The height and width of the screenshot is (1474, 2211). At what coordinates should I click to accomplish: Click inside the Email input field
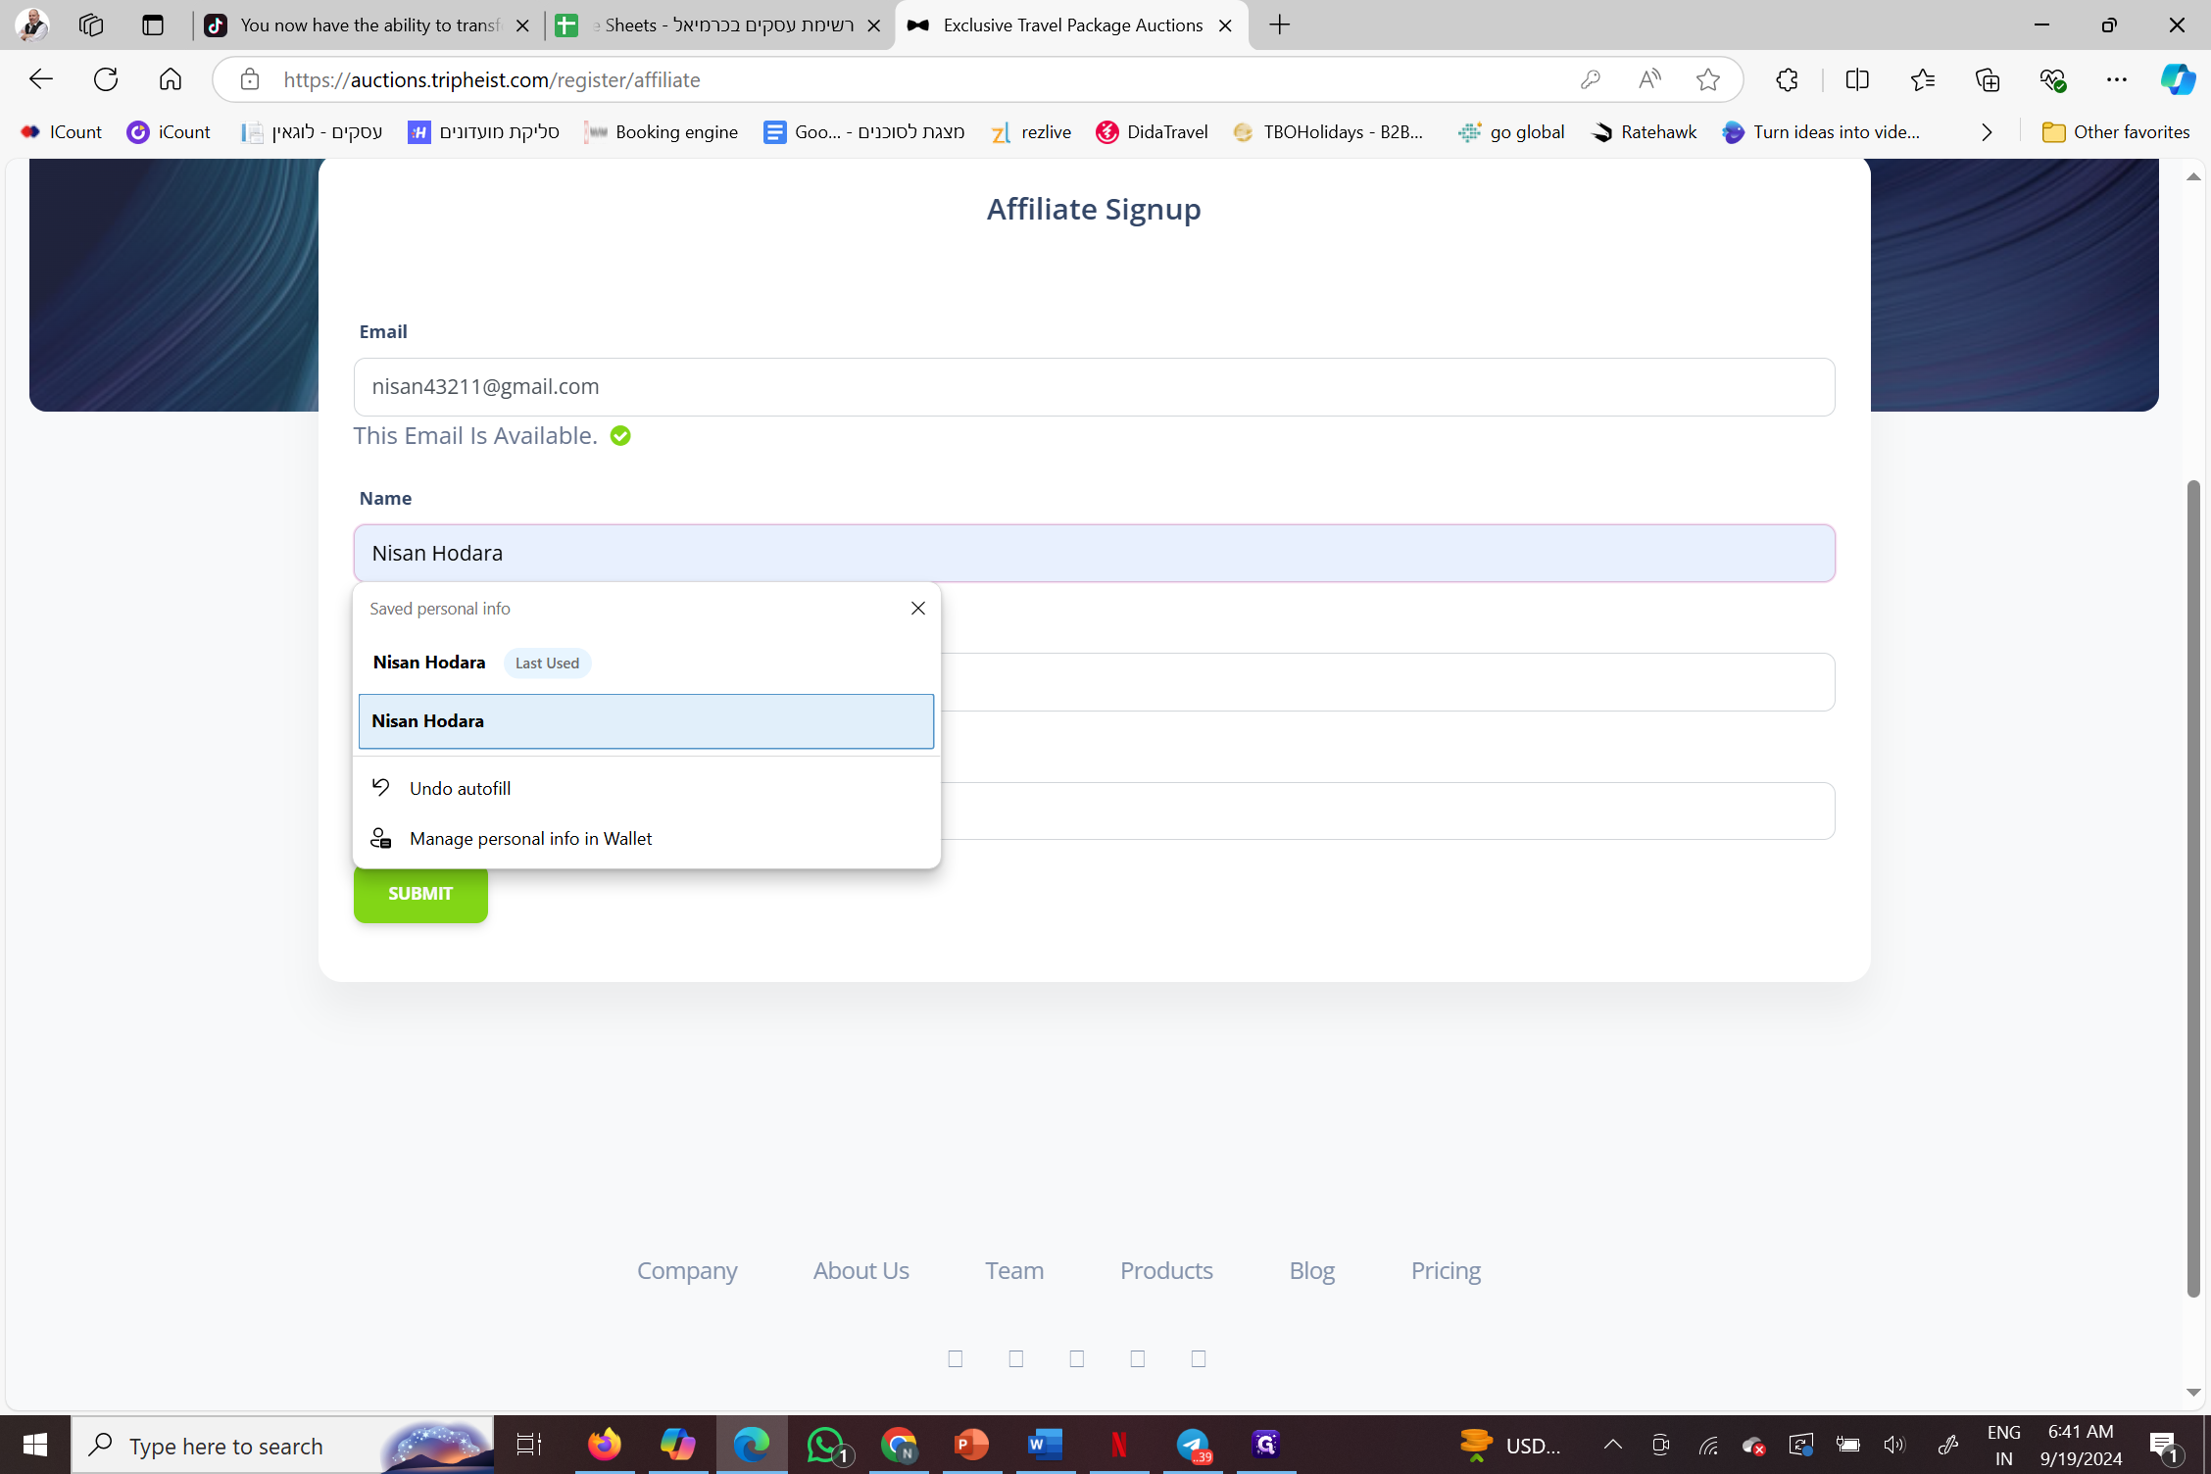click(x=1093, y=386)
